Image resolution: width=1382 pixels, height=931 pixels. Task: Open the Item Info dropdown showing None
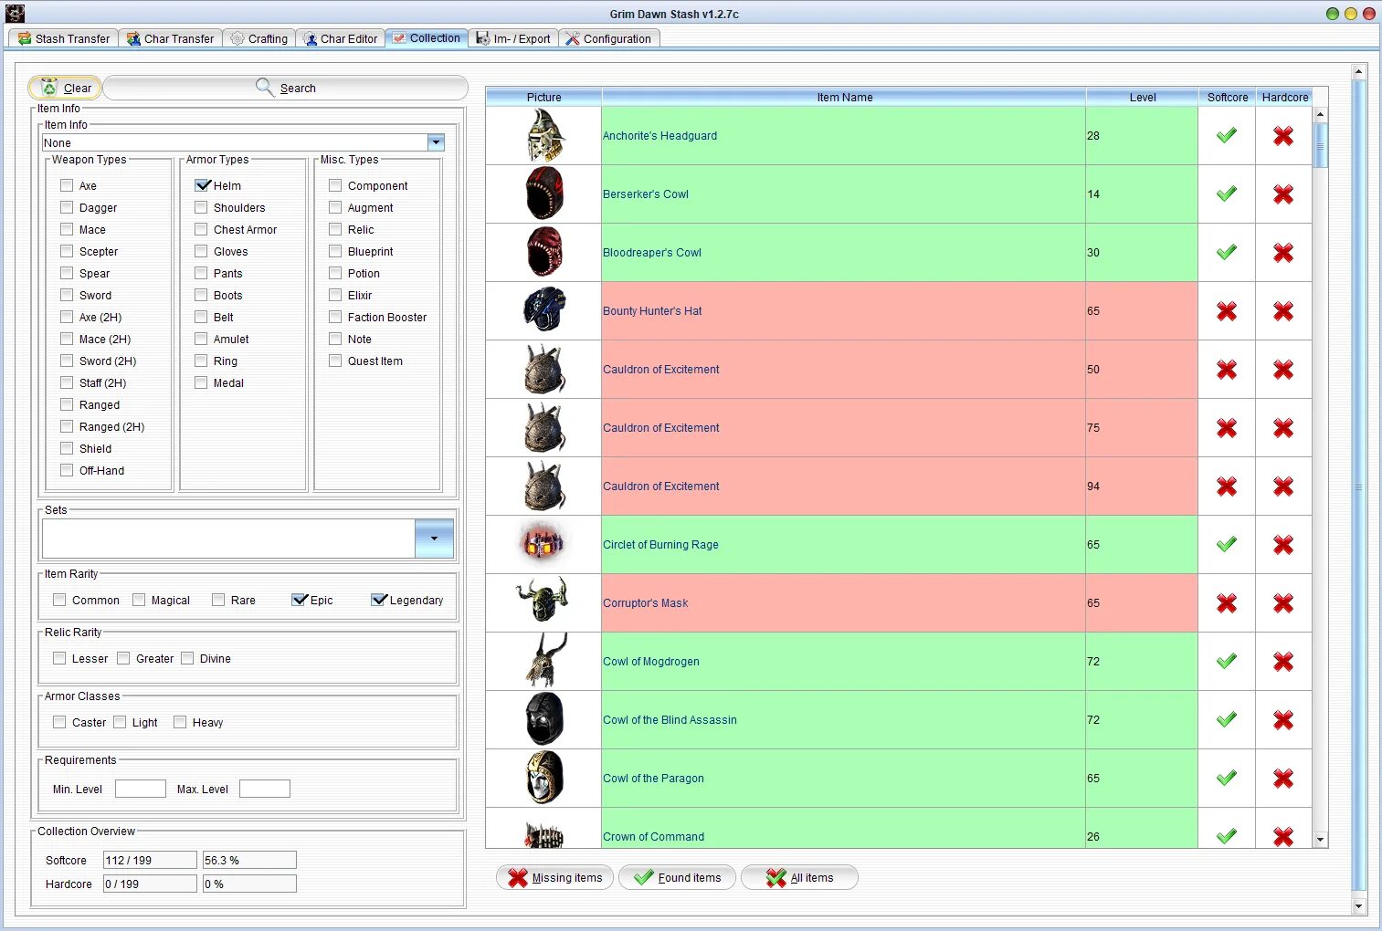point(436,142)
